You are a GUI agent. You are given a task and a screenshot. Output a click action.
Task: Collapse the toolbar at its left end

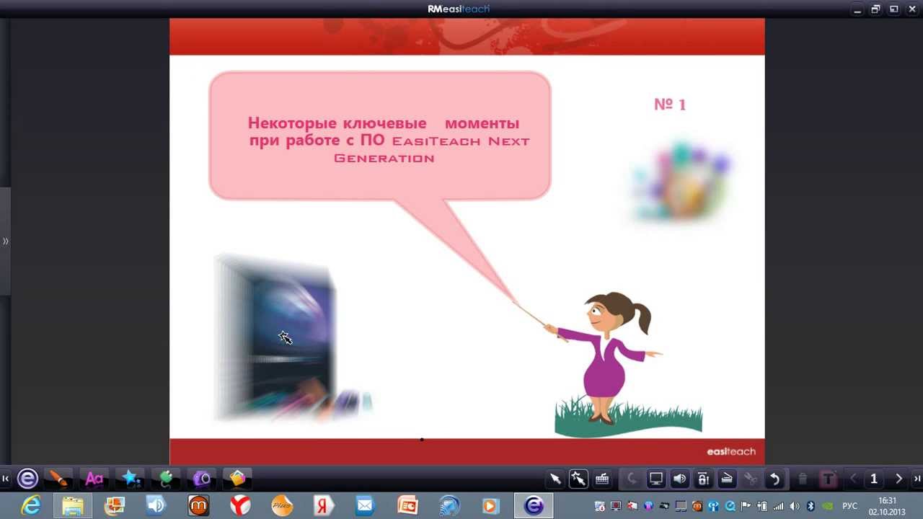click(5, 479)
